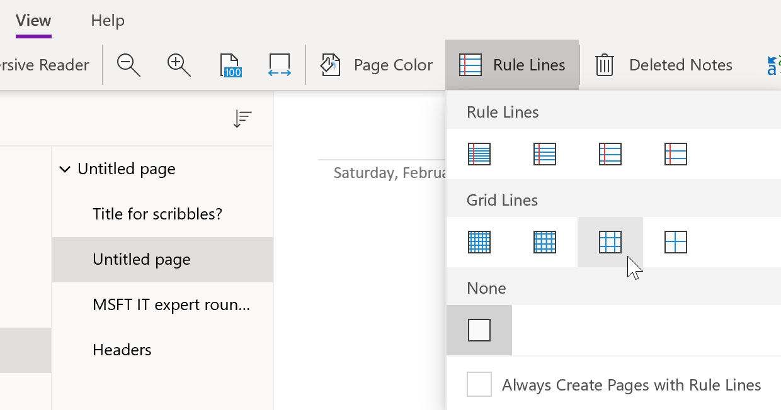Reset zoom to 100% icon
Viewport: 781px width, 410px height.
tap(231, 65)
